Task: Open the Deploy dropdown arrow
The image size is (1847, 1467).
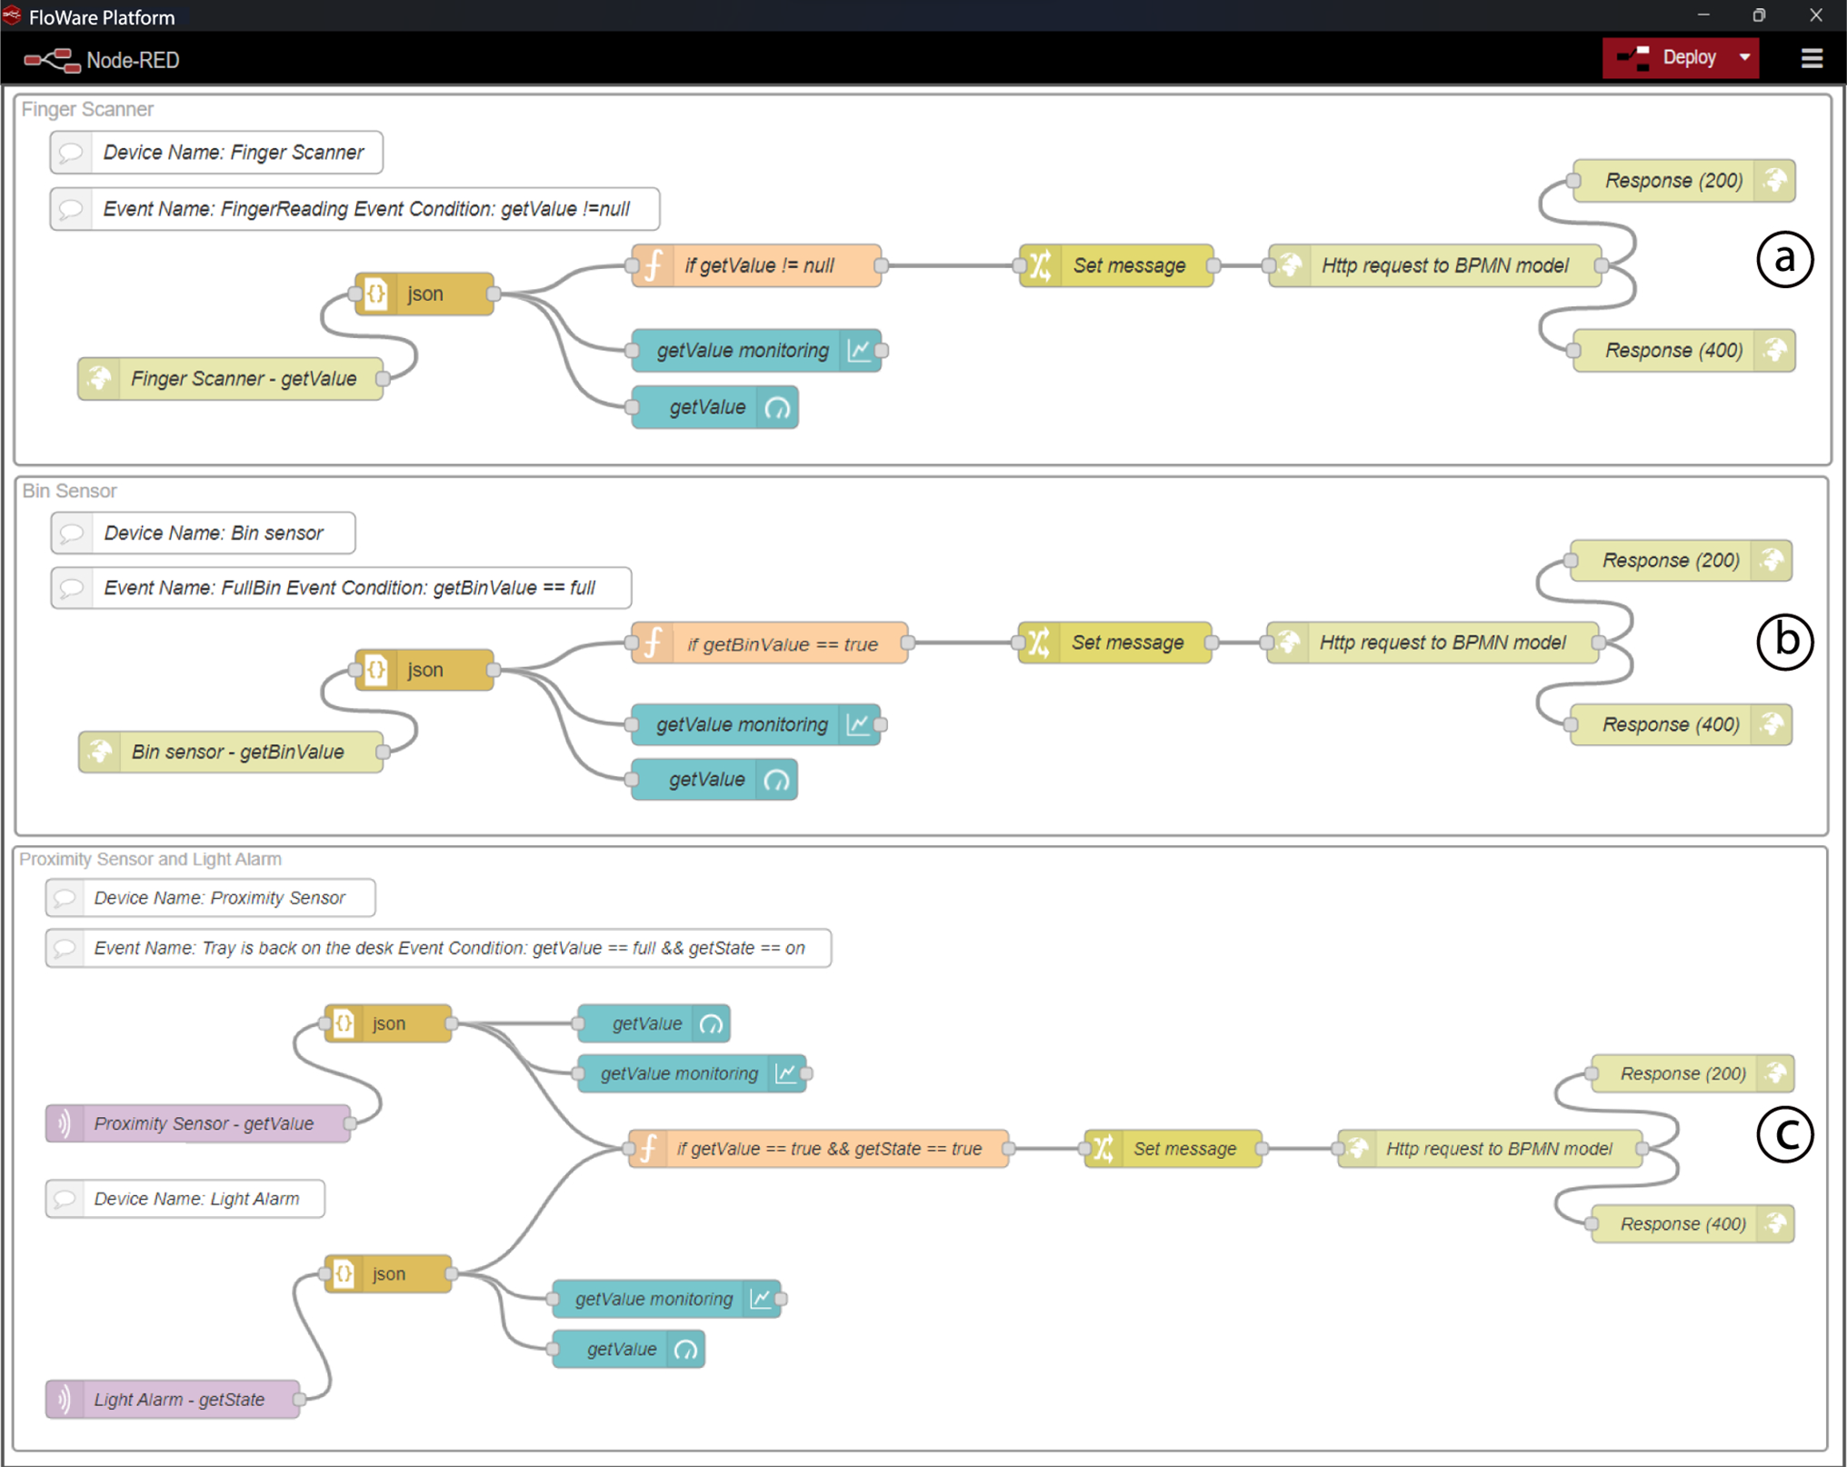Action: click(x=1744, y=58)
